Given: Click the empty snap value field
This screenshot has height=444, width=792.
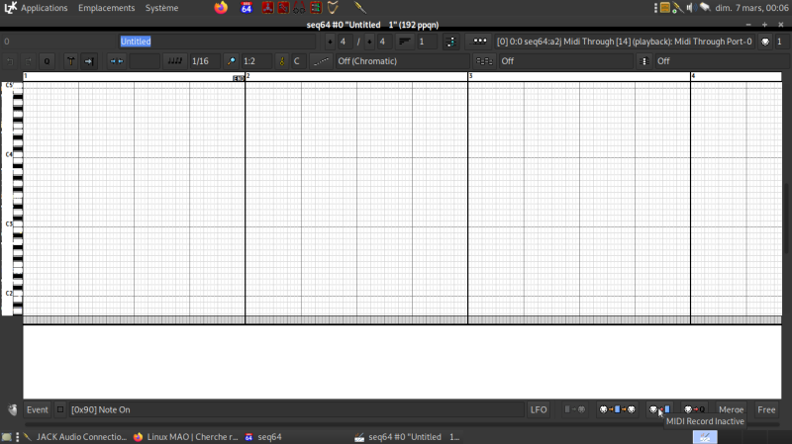Looking at the screenshot, I should tap(145, 61).
